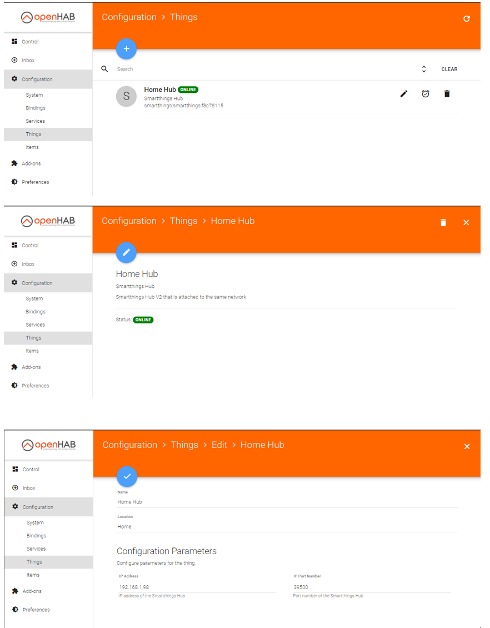The image size is (490, 628).
Task: Save with the blue checkmark button
Action: click(x=127, y=476)
